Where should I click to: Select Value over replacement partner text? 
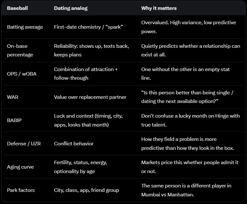(90, 97)
